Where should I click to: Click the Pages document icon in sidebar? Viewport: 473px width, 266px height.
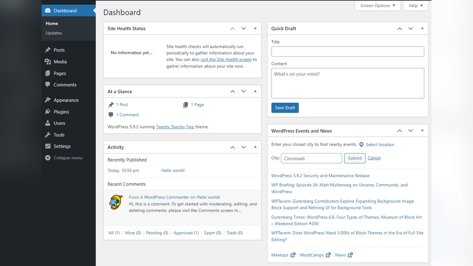tap(48, 73)
